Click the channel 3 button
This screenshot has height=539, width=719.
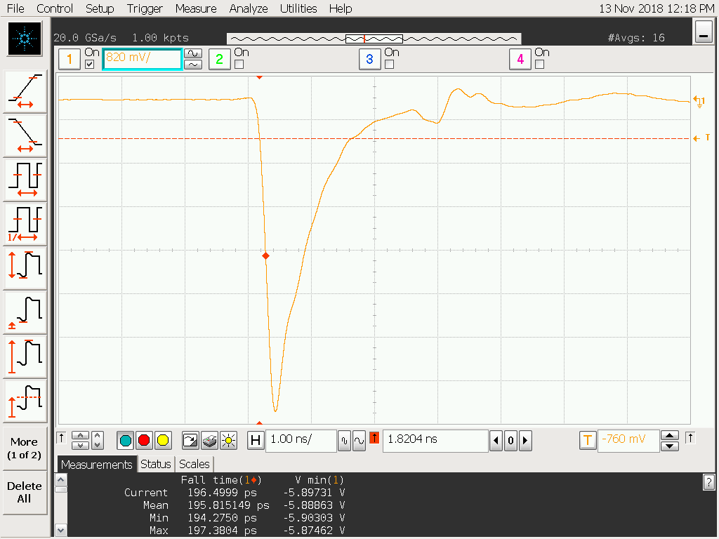[369, 59]
